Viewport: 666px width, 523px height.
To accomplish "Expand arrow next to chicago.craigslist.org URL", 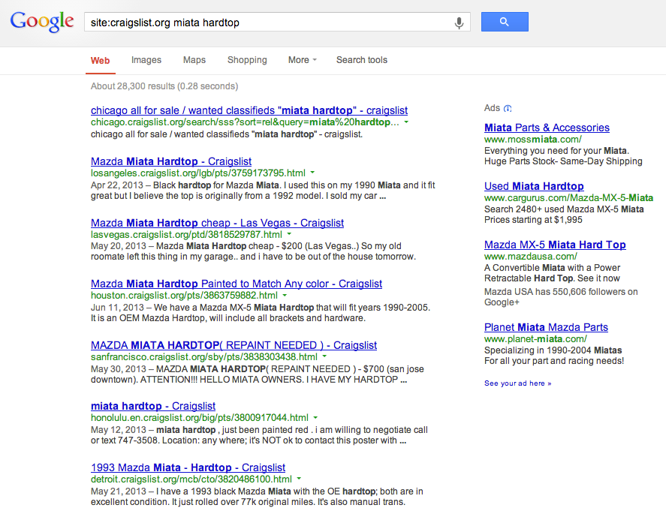I will pos(406,122).
